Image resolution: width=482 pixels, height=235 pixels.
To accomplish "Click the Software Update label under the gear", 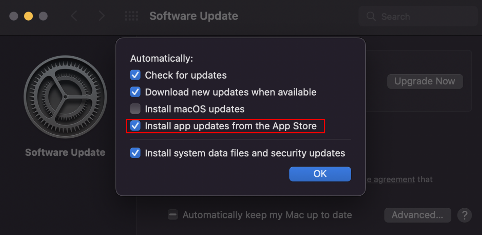I will pos(65,152).
